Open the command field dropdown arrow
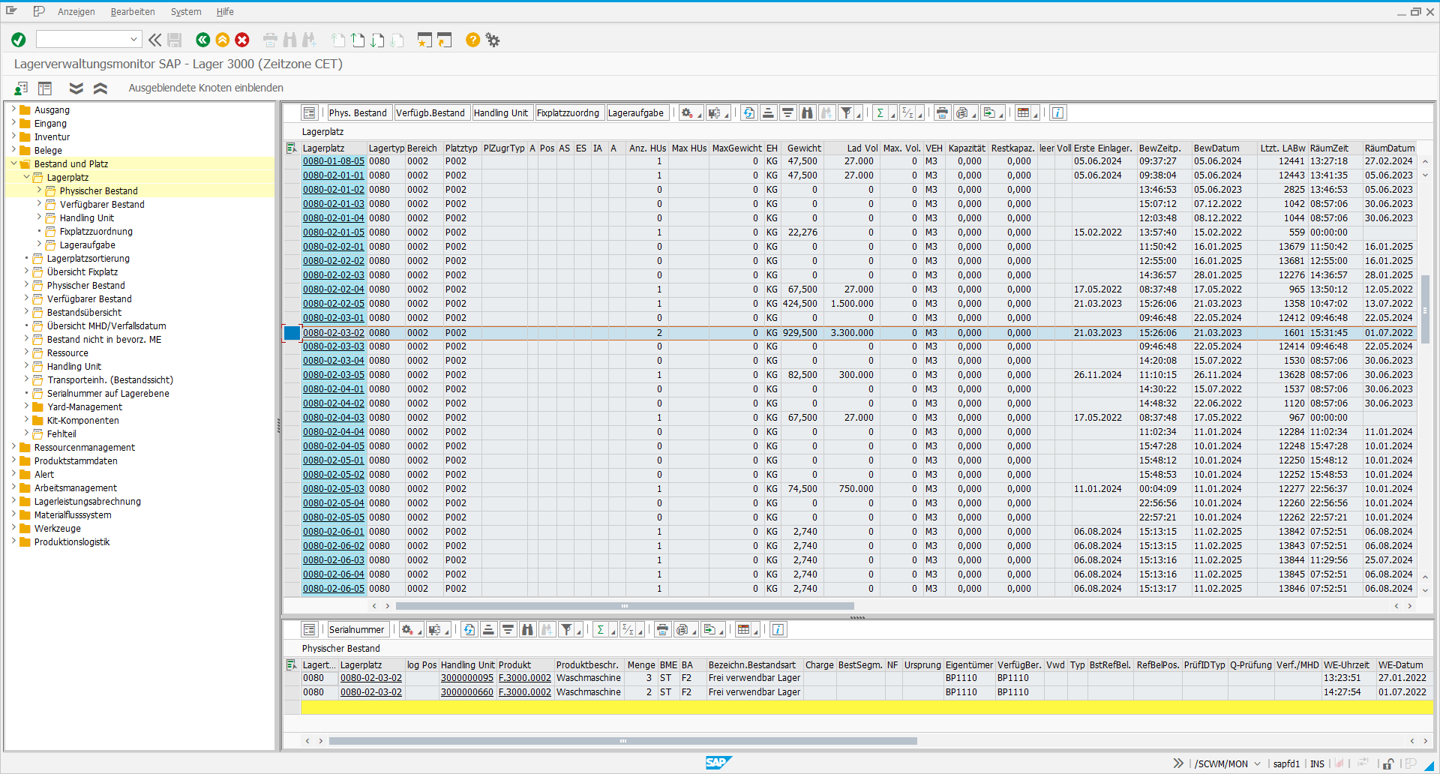The width and height of the screenshot is (1440, 774). (133, 39)
